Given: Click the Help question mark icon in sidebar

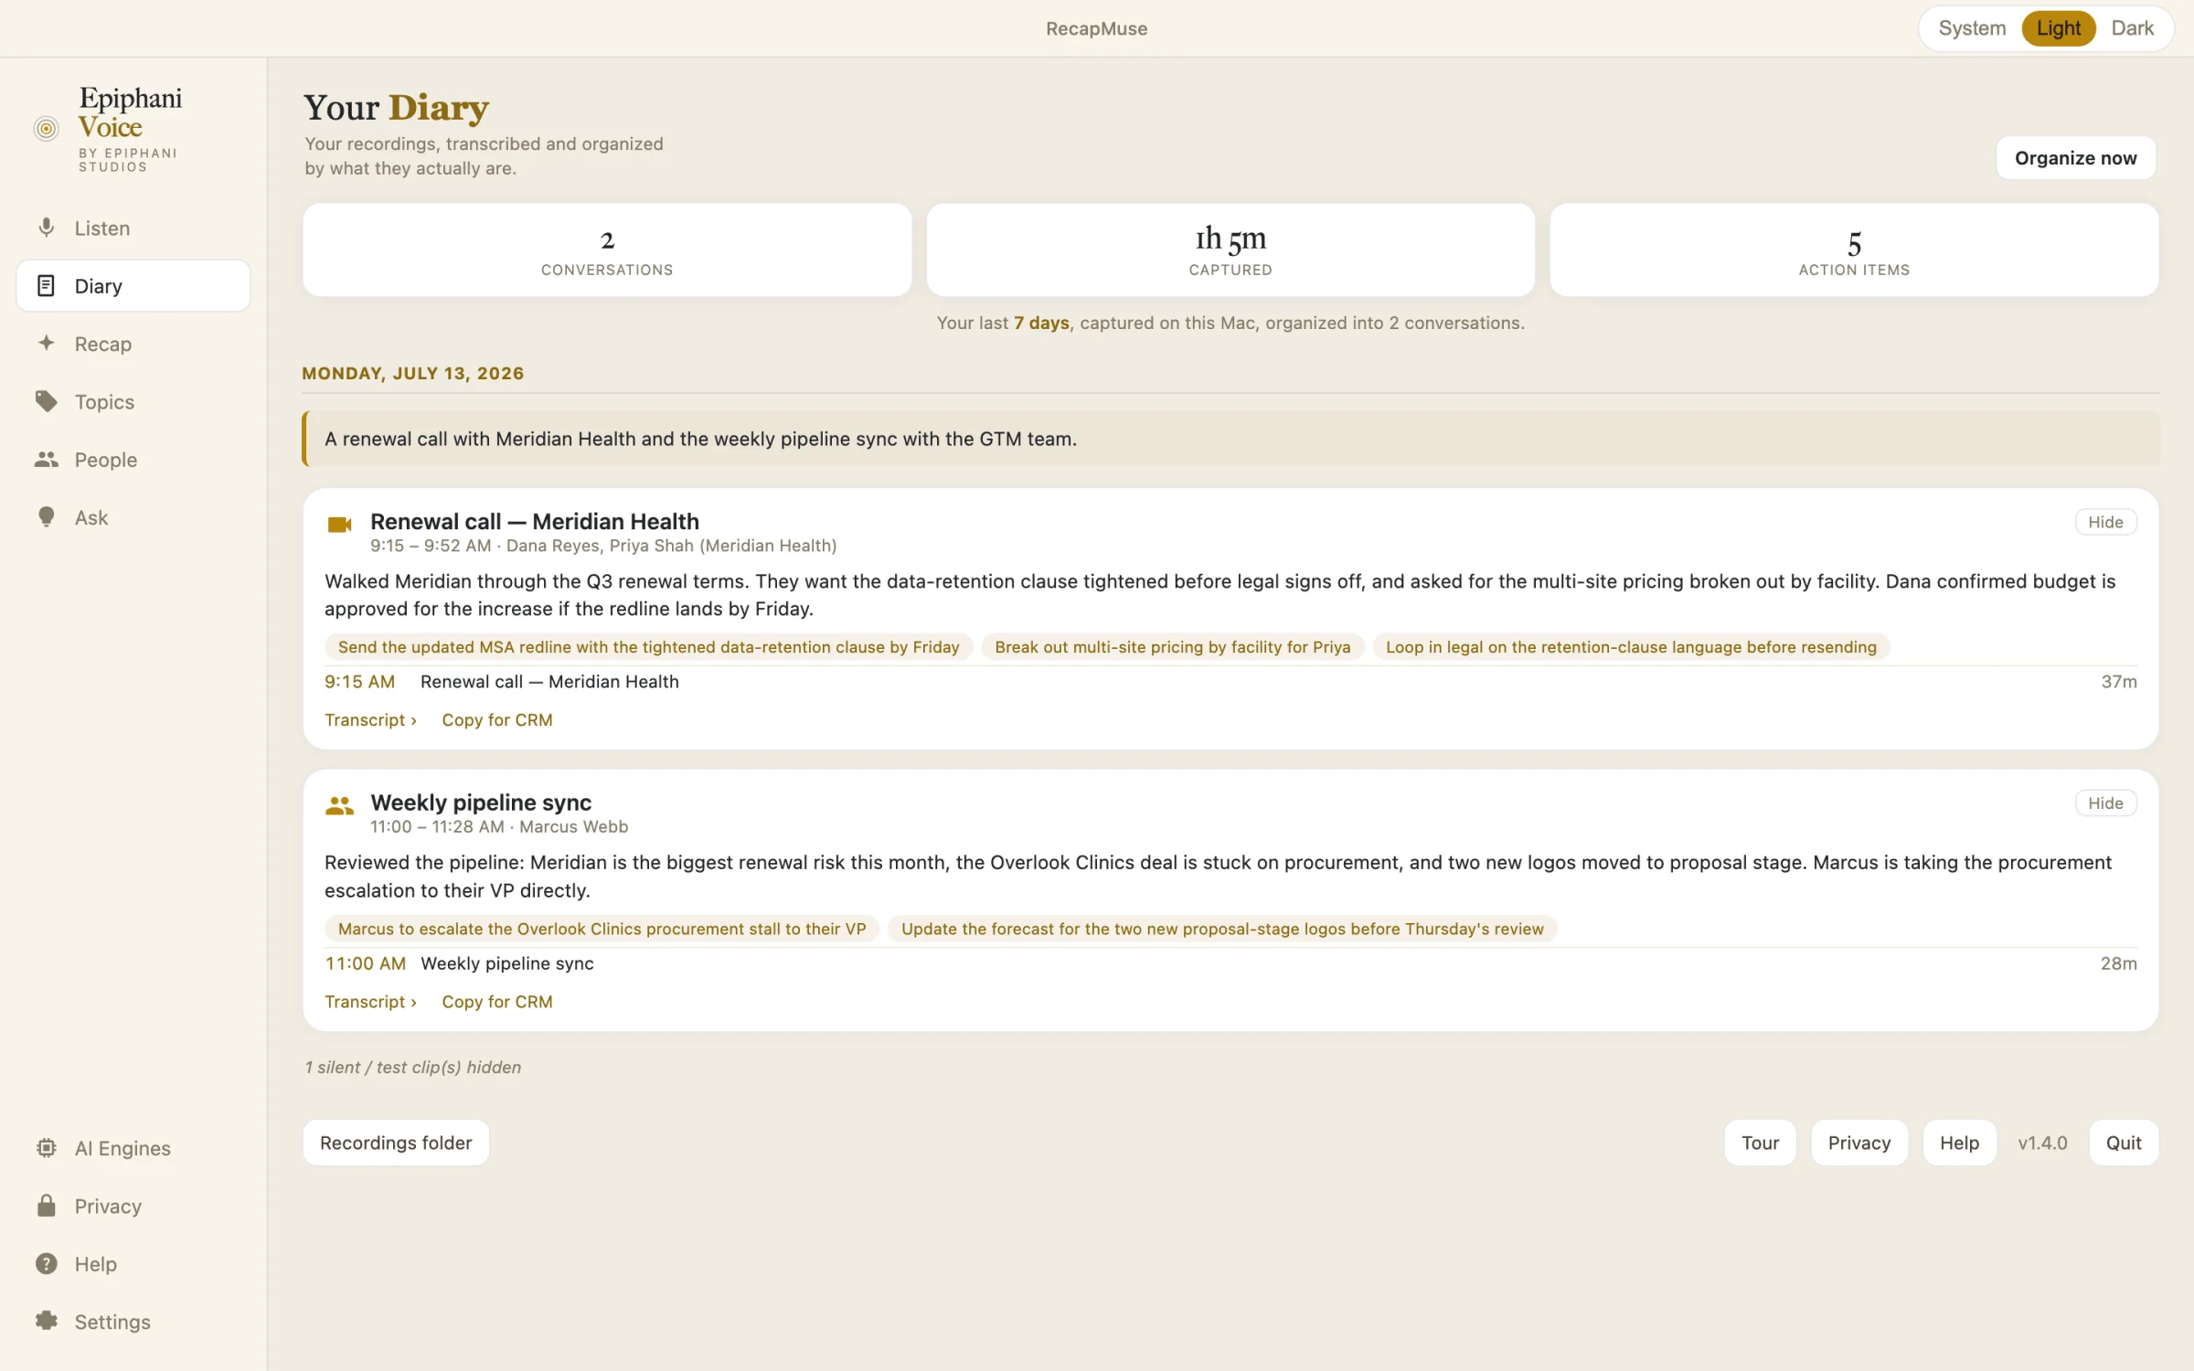Looking at the screenshot, I should [46, 1263].
